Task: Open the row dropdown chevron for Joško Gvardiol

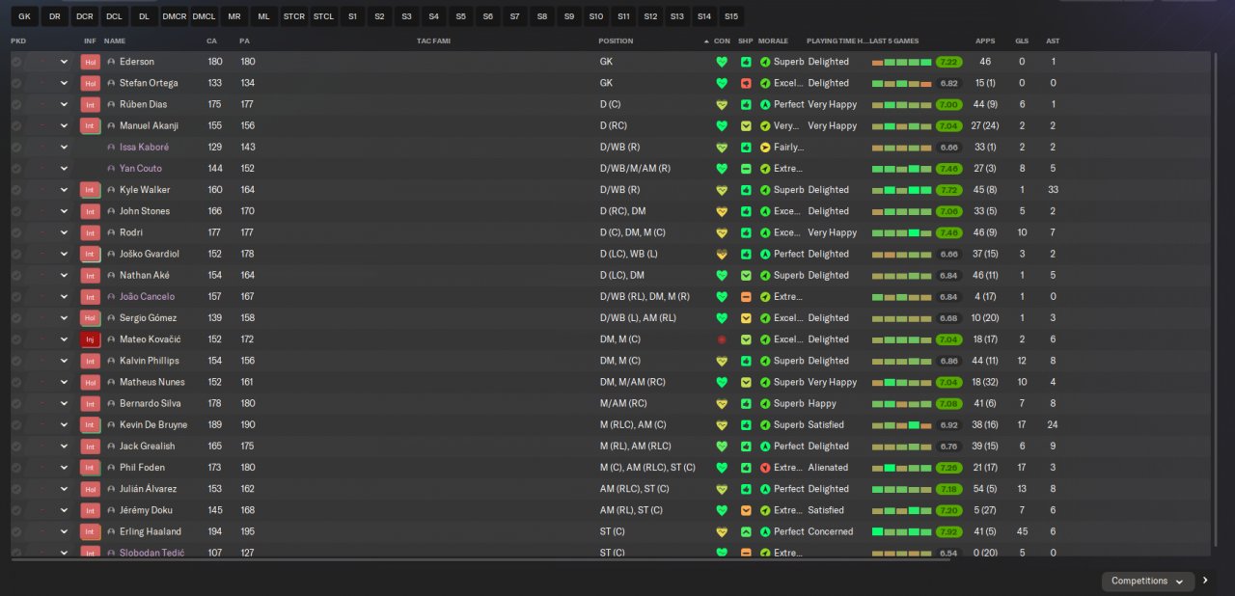Action: click(65, 254)
